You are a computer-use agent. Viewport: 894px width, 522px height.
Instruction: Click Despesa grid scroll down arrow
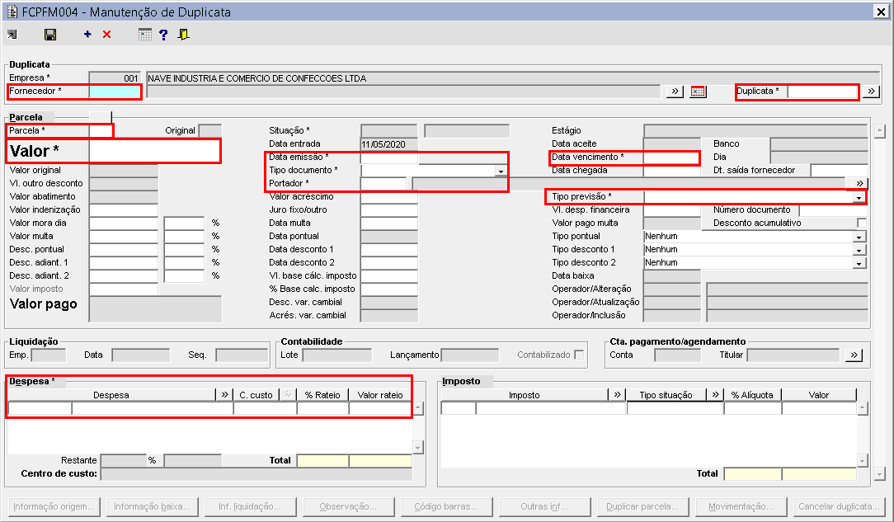(418, 448)
